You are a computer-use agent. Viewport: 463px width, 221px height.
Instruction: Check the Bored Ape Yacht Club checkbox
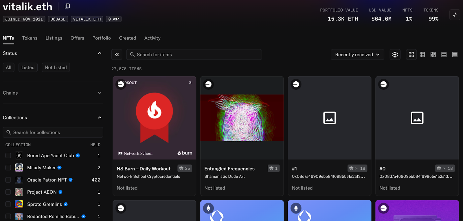click(x=8, y=156)
